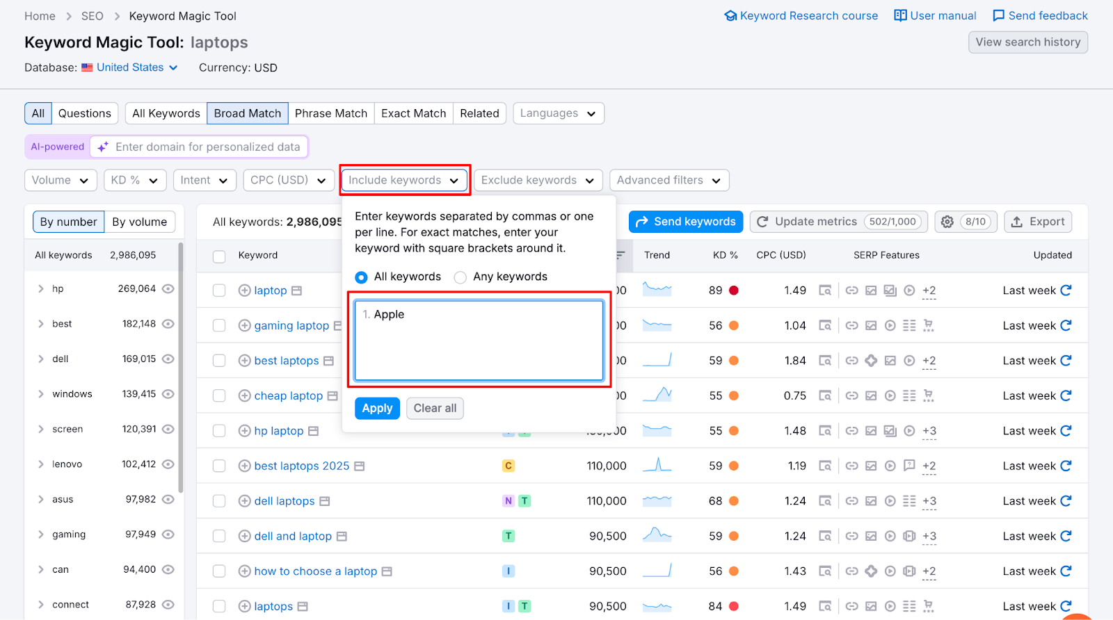
Task: Click refresh icon in best laptops row
Action: click(x=1066, y=360)
